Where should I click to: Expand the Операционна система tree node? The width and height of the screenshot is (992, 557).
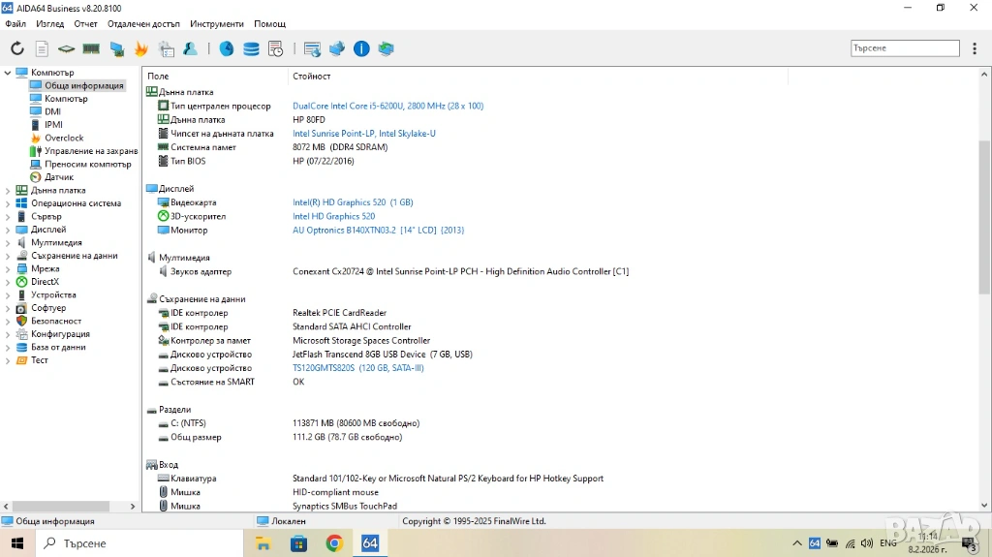click(8, 203)
